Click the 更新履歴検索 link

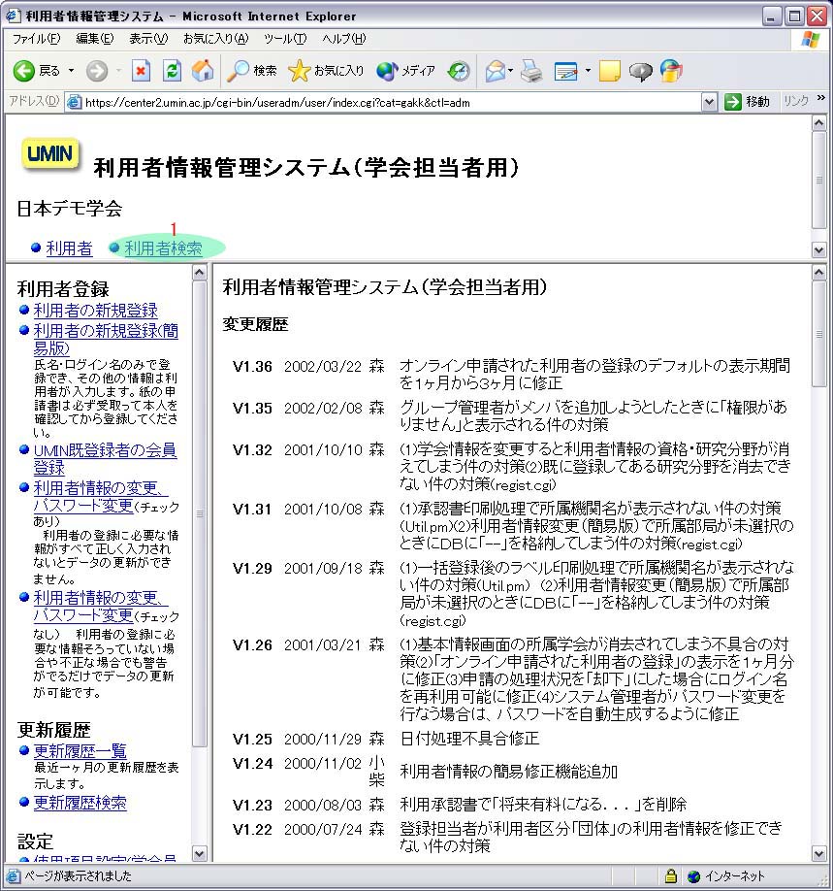[x=80, y=803]
